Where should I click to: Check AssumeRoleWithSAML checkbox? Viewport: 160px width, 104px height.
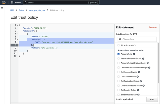click(x=118, y=58)
